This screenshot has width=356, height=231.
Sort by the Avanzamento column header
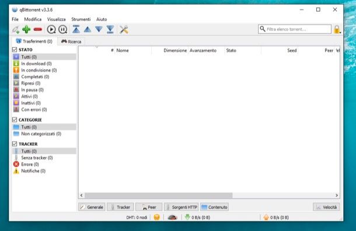tap(207, 50)
